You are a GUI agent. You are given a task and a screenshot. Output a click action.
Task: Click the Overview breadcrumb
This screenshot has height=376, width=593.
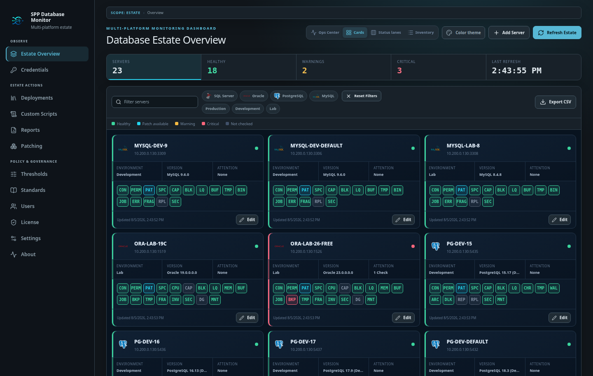point(155,13)
